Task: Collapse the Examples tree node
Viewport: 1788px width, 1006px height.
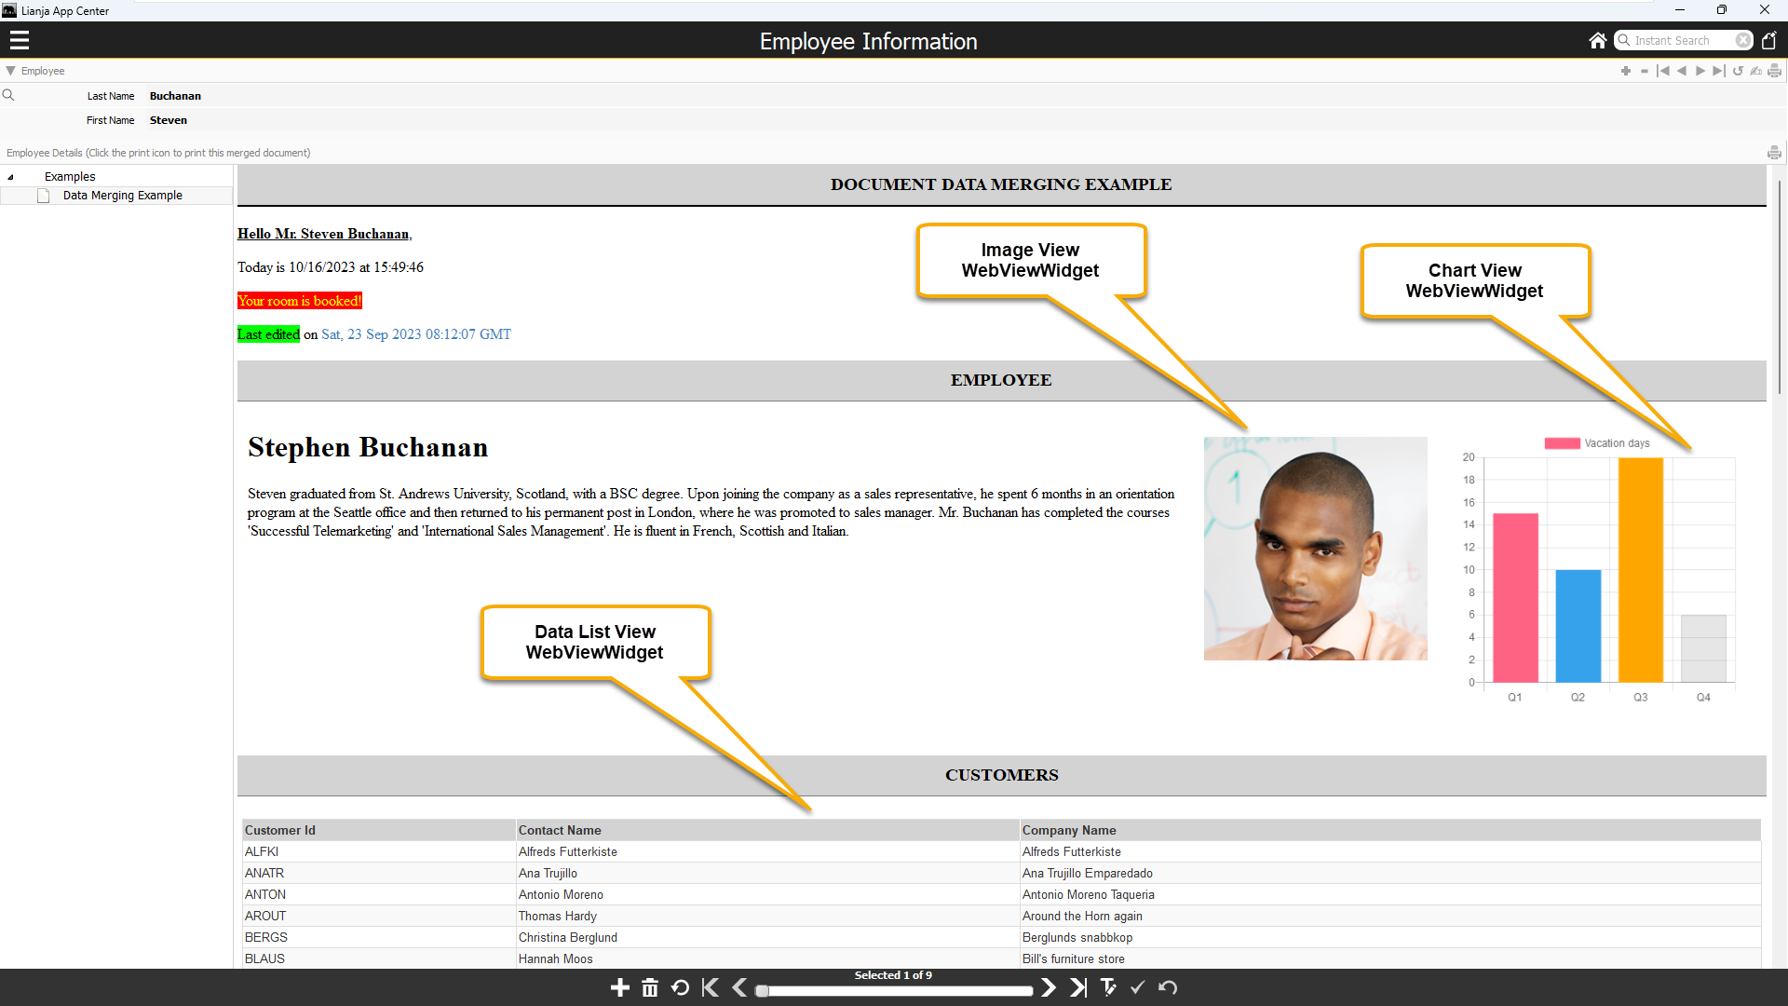Action: click(x=10, y=177)
